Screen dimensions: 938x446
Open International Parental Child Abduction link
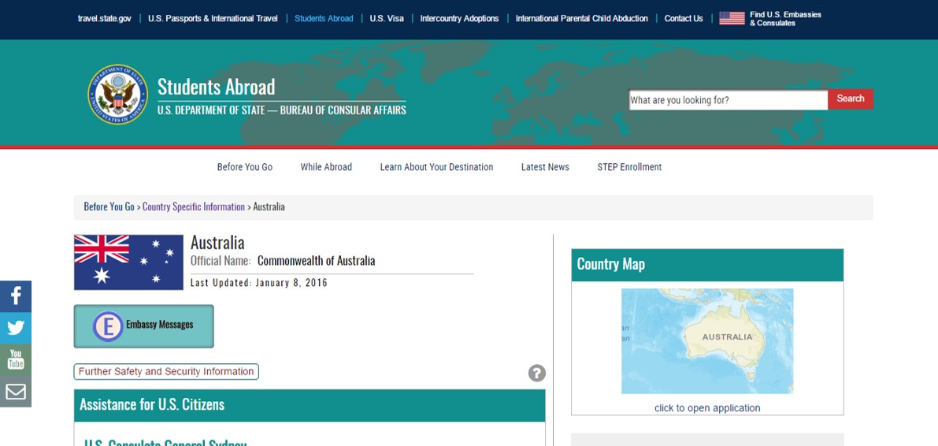pos(581,19)
